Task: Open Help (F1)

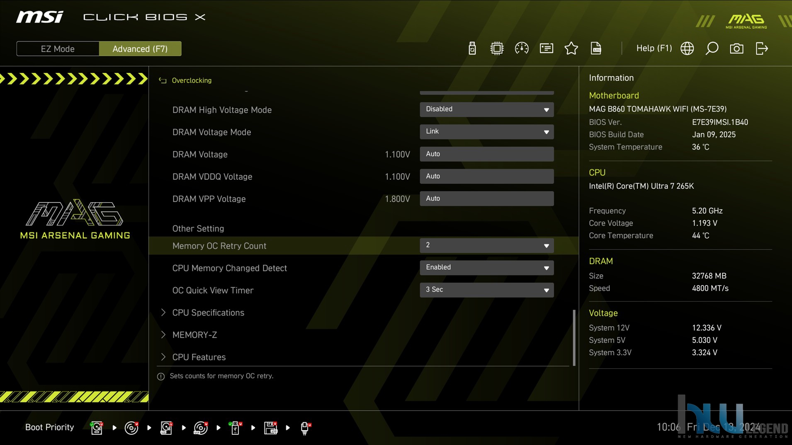Action: pos(654,48)
